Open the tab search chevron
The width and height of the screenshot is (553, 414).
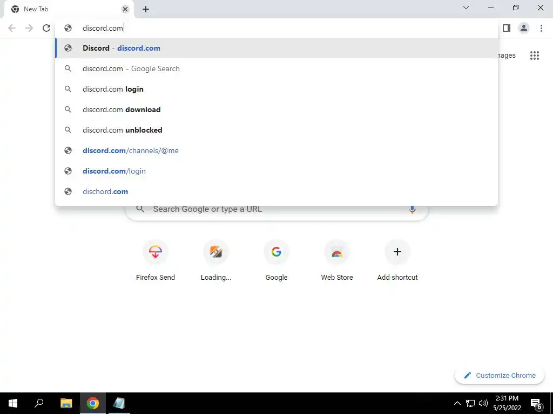(466, 8)
